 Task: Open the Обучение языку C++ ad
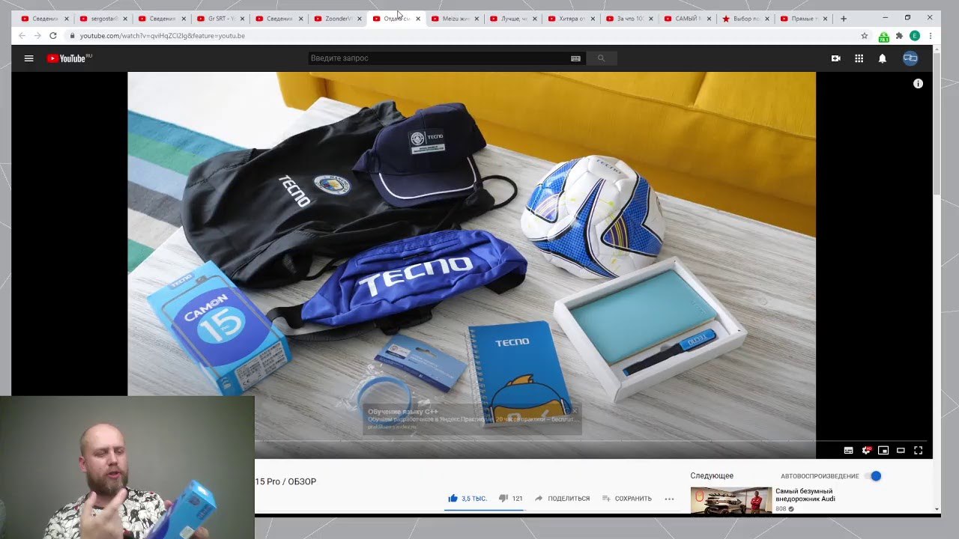472,419
